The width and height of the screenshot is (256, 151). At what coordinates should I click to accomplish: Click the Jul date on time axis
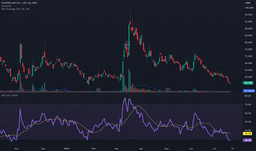(214, 149)
